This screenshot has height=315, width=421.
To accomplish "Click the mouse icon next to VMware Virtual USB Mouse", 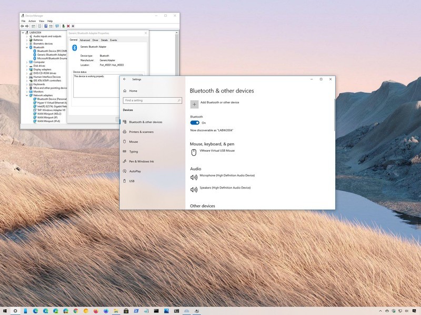I will [194, 152].
